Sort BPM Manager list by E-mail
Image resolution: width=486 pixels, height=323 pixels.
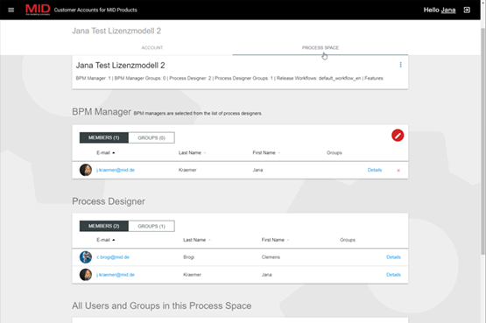click(106, 152)
